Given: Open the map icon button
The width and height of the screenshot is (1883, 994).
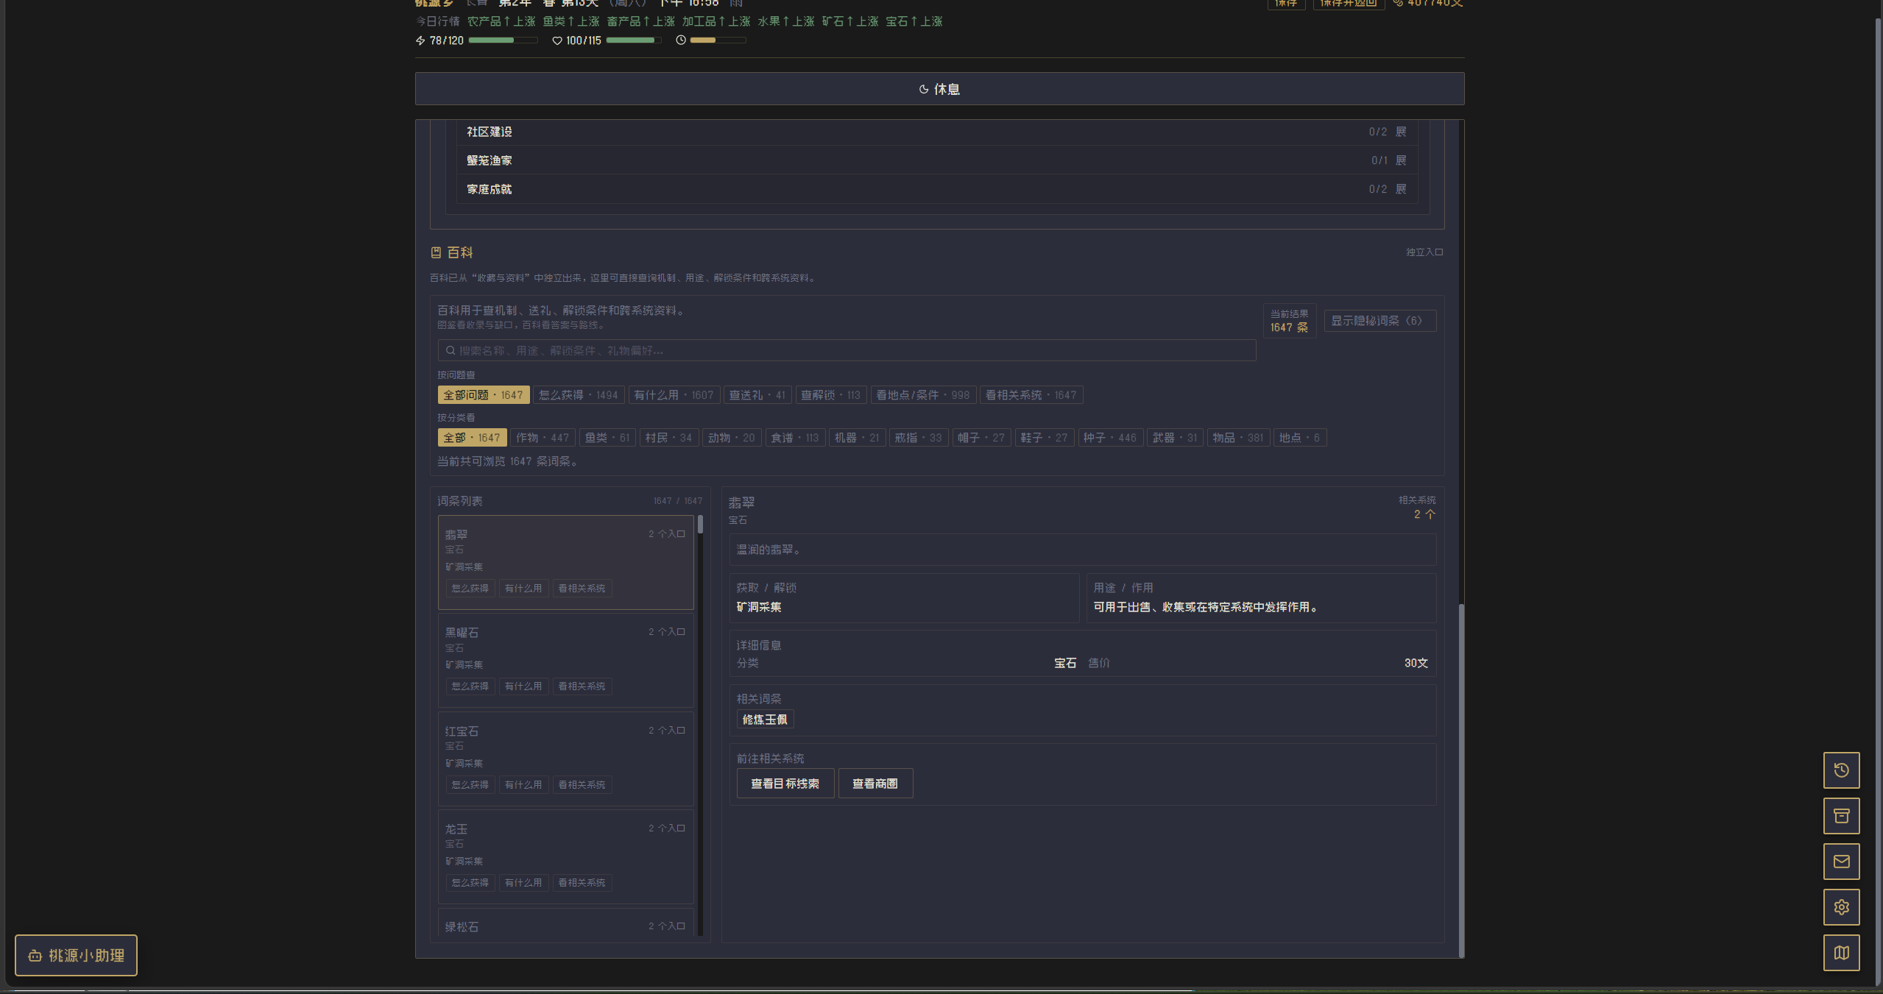Looking at the screenshot, I should 1841,953.
